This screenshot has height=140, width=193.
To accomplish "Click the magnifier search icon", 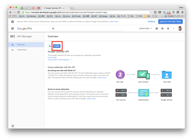I will coord(53,28).
